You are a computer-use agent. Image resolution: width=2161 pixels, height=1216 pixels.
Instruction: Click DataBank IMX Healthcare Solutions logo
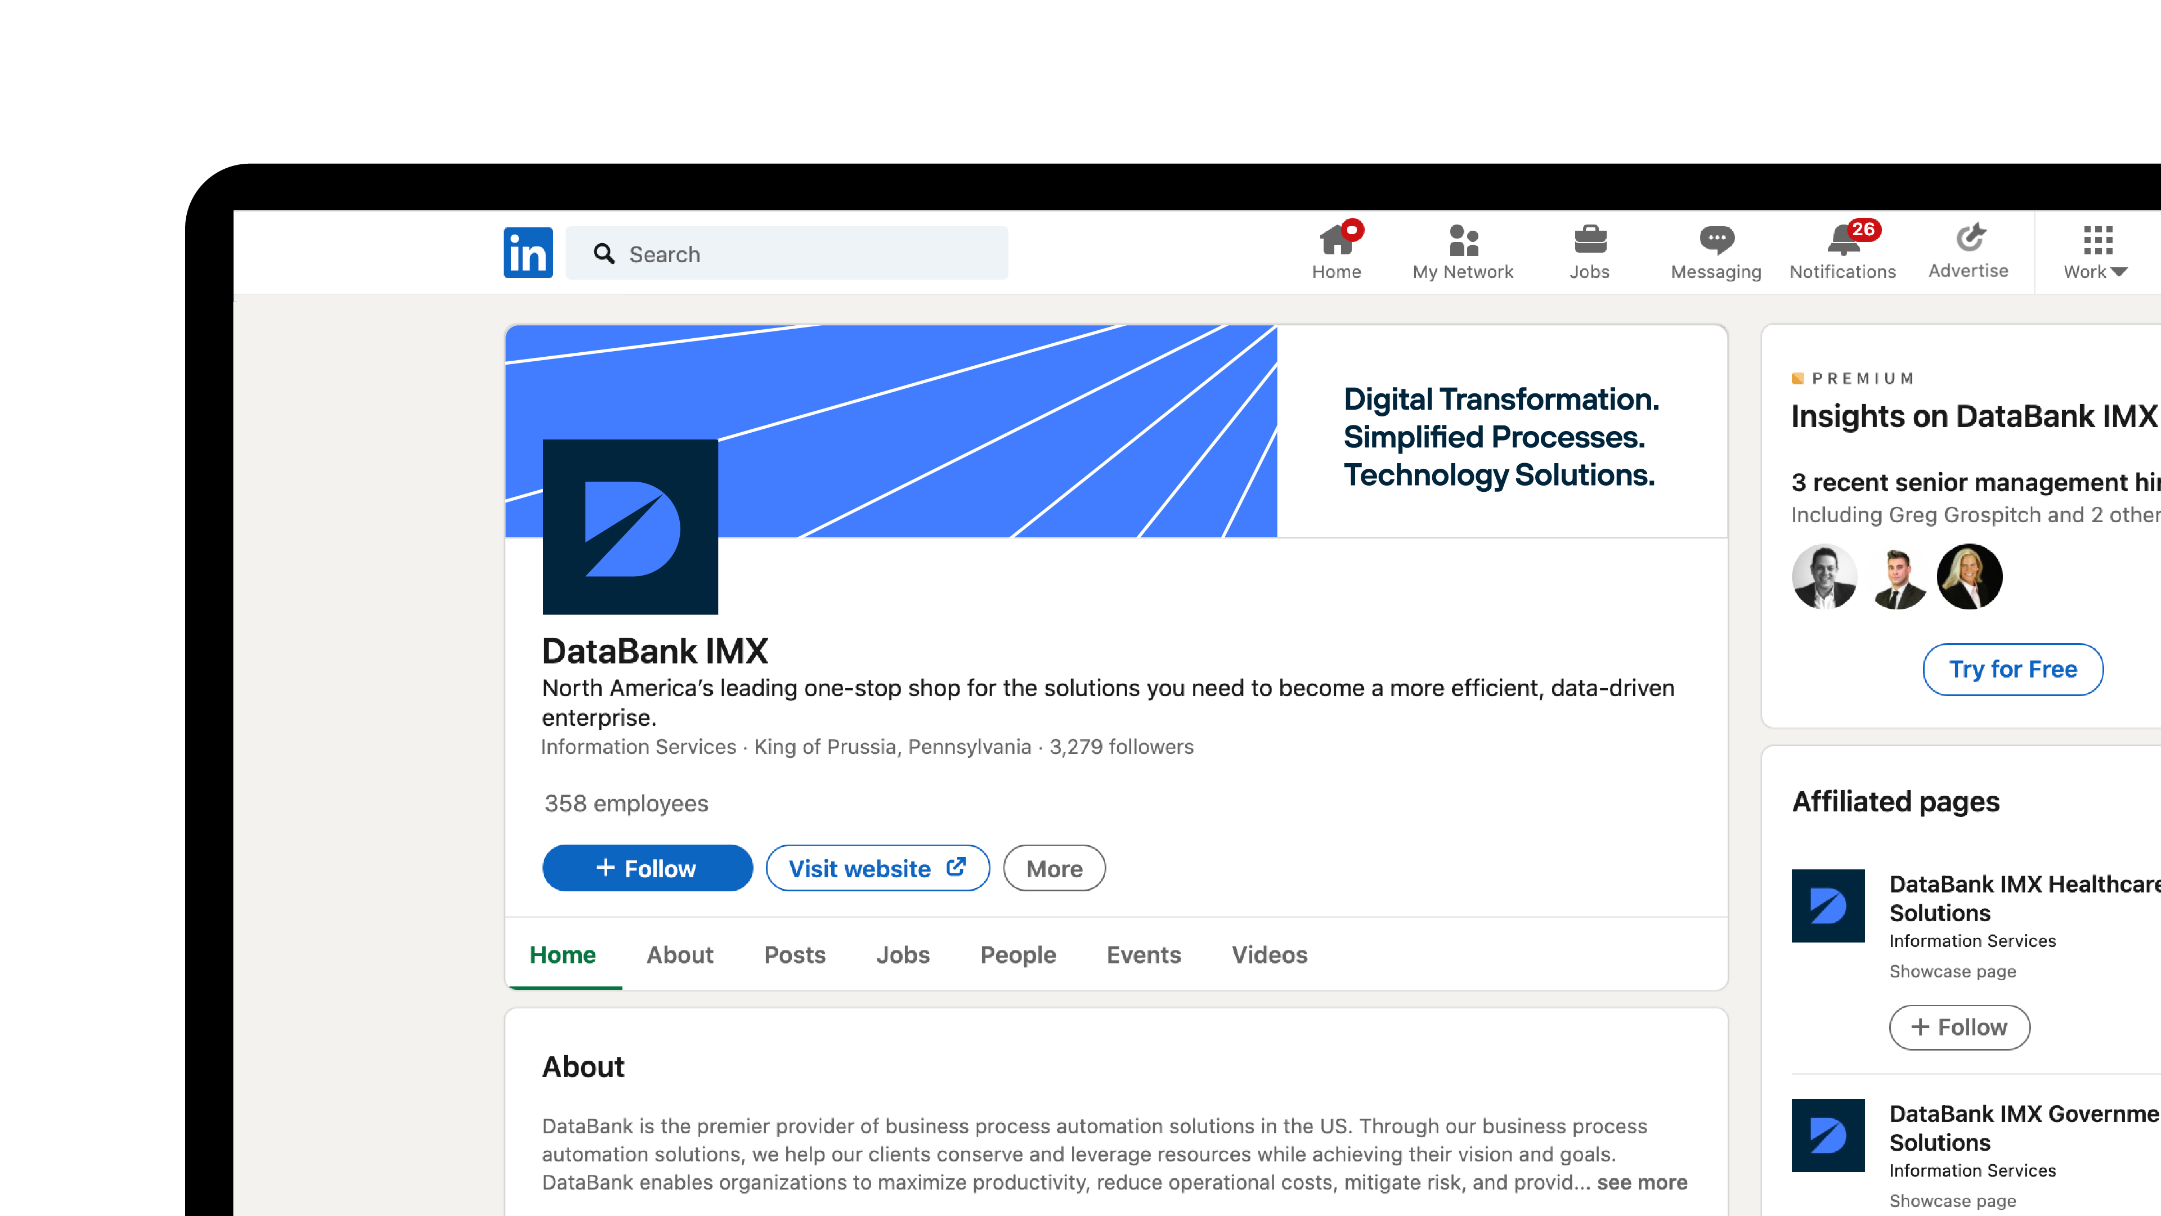[1828, 906]
